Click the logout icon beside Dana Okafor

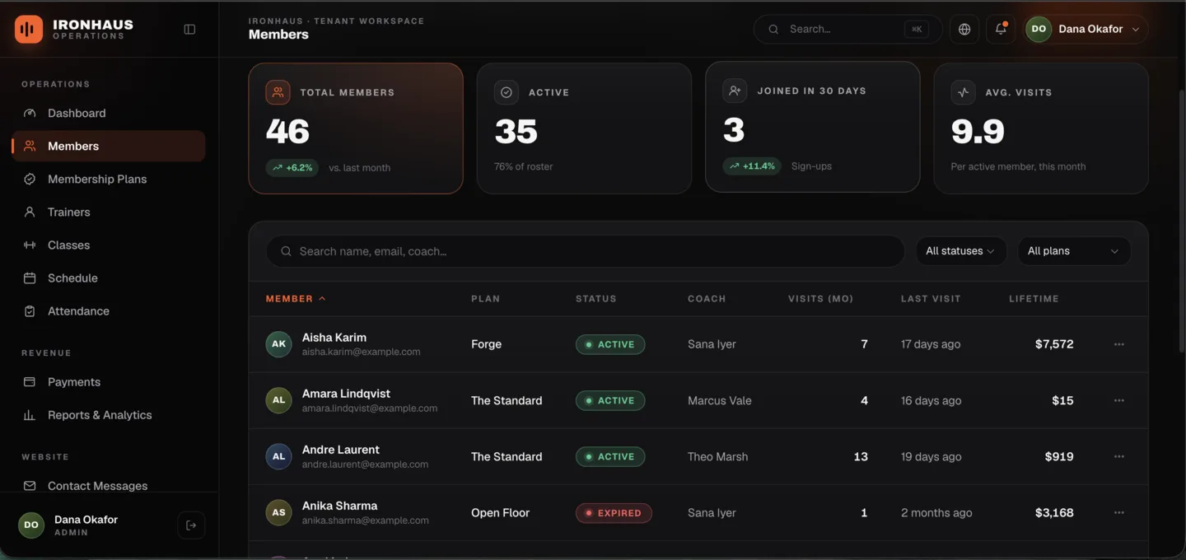(191, 525)
